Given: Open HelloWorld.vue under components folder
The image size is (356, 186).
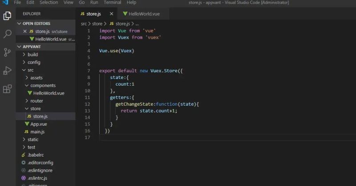Looking at the screenshot, I should point(45,93).
